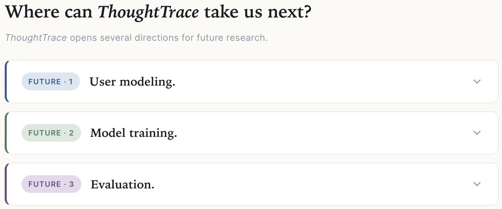
Task: Expand the User modeling chevron arrow
Action: click(x=477, y=82)
